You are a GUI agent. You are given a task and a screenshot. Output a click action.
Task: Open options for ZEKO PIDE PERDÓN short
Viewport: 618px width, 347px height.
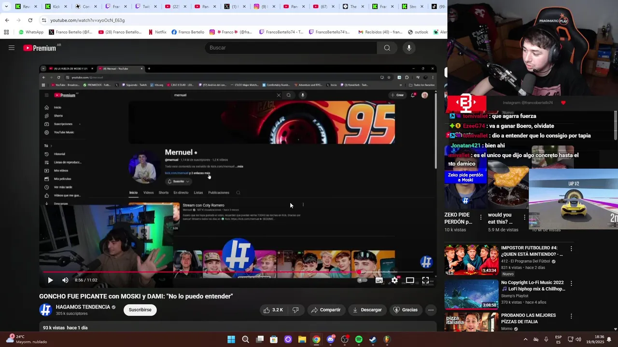(480, 217)
